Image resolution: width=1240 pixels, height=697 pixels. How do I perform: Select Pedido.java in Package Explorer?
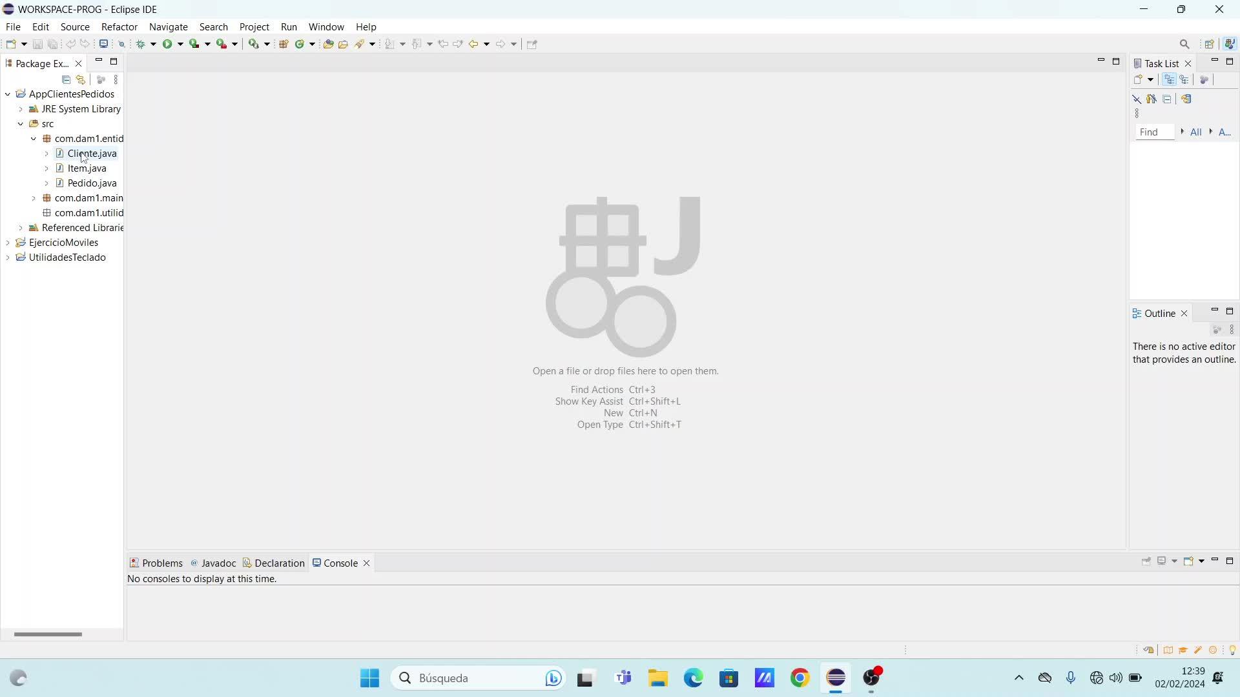tap(92, 183)
